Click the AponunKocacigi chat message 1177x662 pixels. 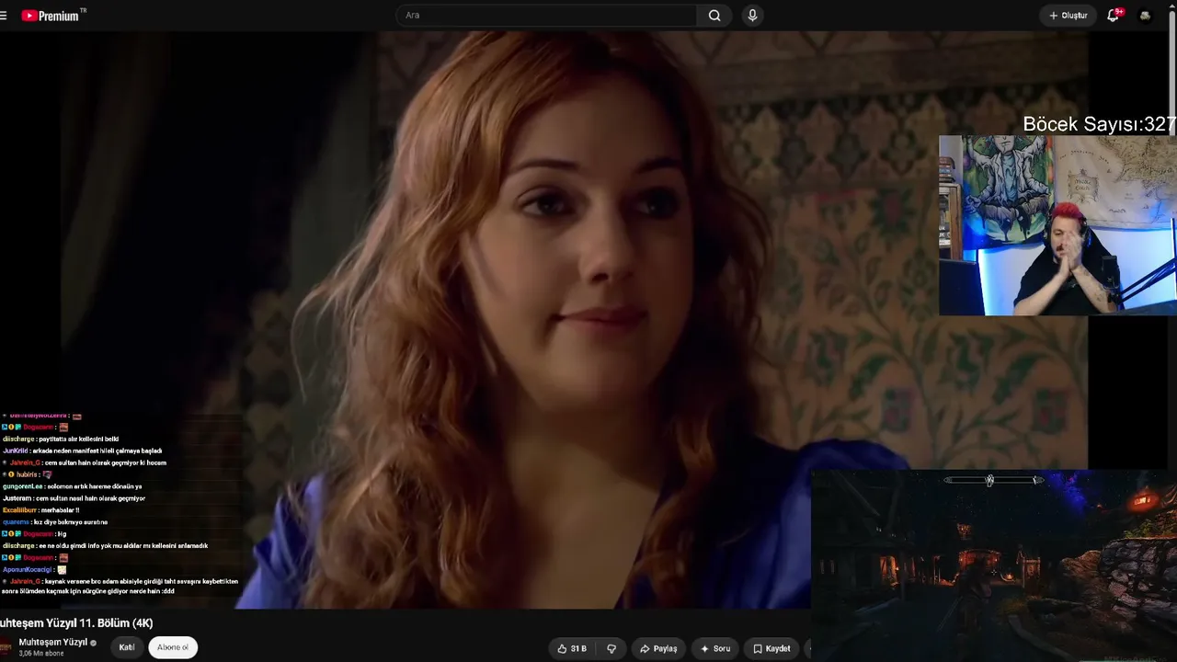pyautogui.click(x=35, y=570)
